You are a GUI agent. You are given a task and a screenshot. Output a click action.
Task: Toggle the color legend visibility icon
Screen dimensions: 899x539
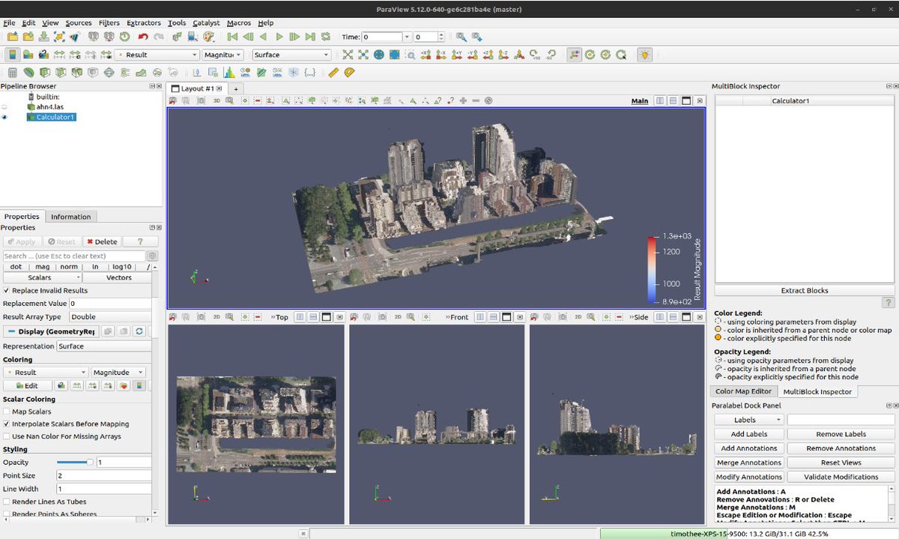pos(13,55)
